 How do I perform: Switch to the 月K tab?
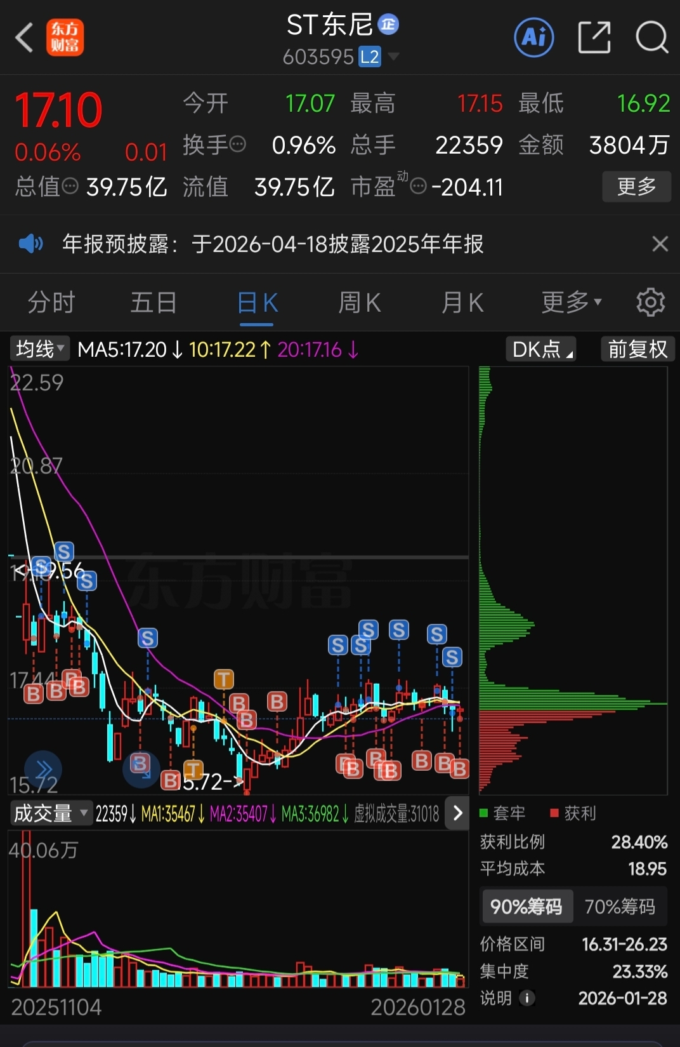tap(462, 302)
